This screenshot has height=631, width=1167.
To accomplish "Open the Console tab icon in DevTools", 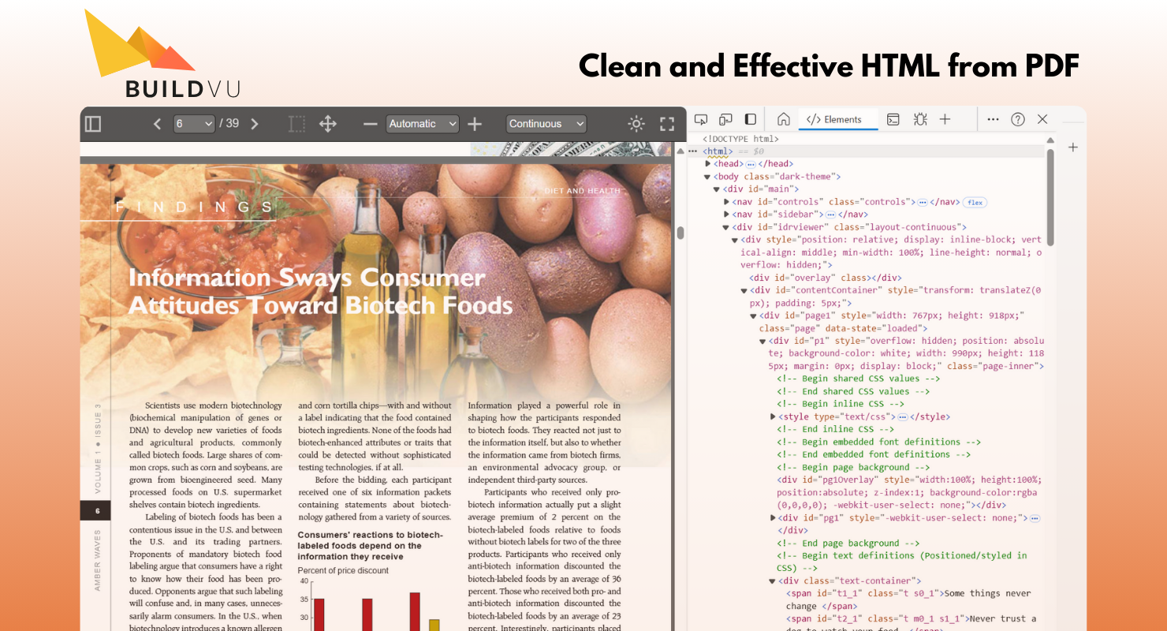I will pyautogui.click(x=893, y=119).
